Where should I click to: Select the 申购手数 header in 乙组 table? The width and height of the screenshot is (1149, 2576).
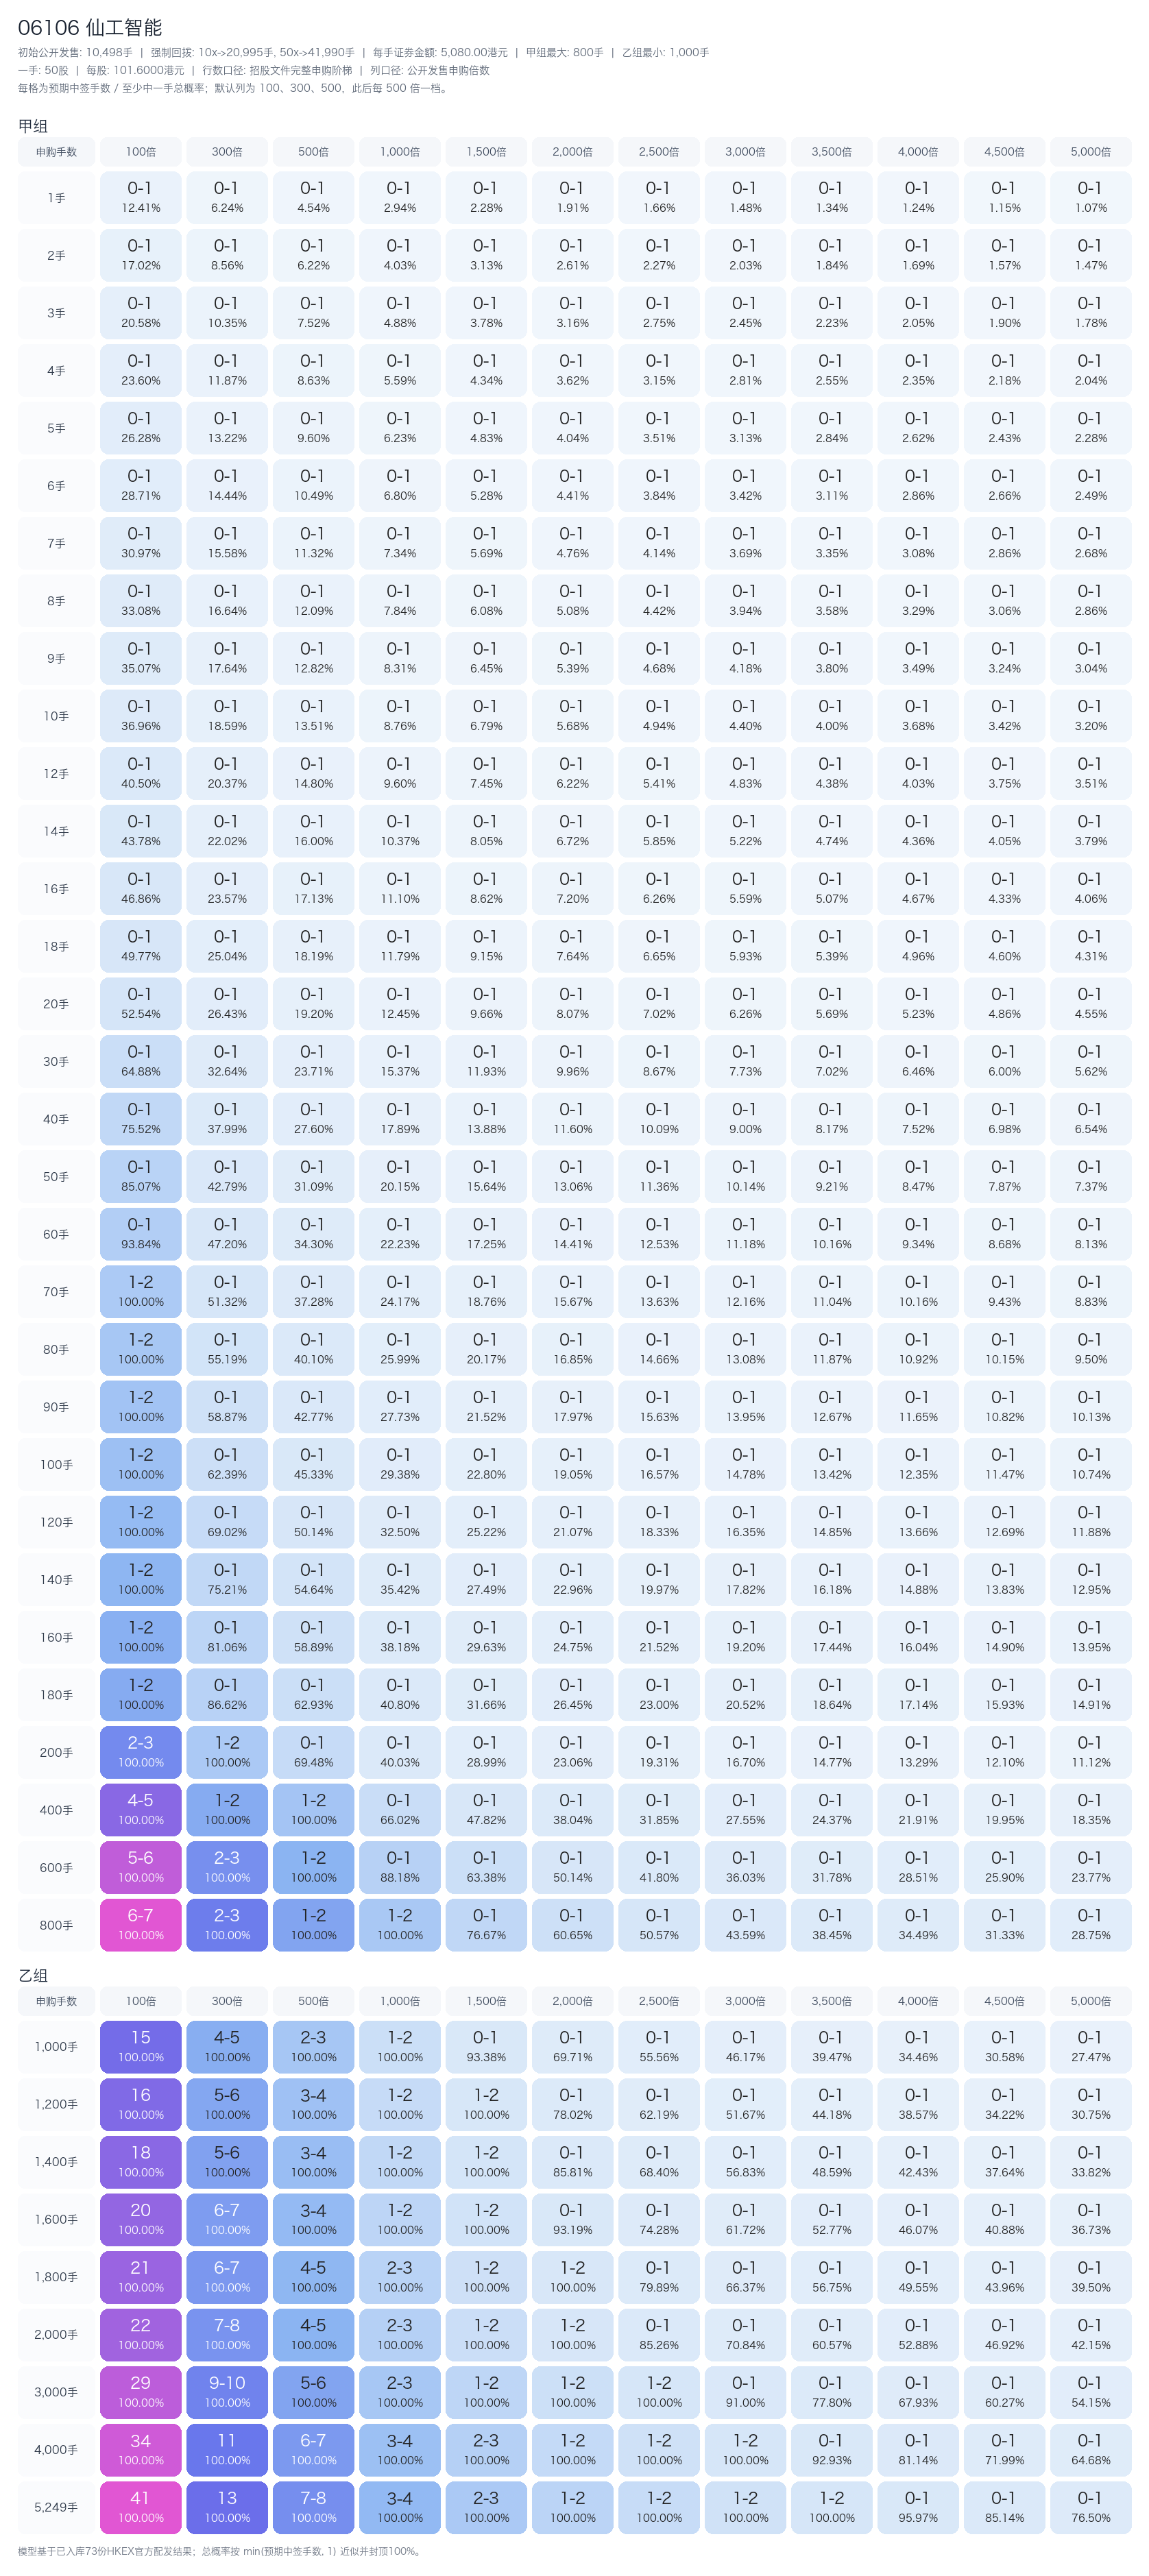pos(56,2001)
